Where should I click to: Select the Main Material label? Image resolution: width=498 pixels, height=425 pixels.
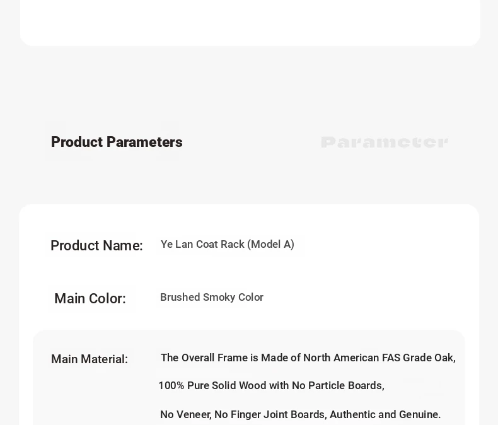pyautogui.click(x=90, y=359)
